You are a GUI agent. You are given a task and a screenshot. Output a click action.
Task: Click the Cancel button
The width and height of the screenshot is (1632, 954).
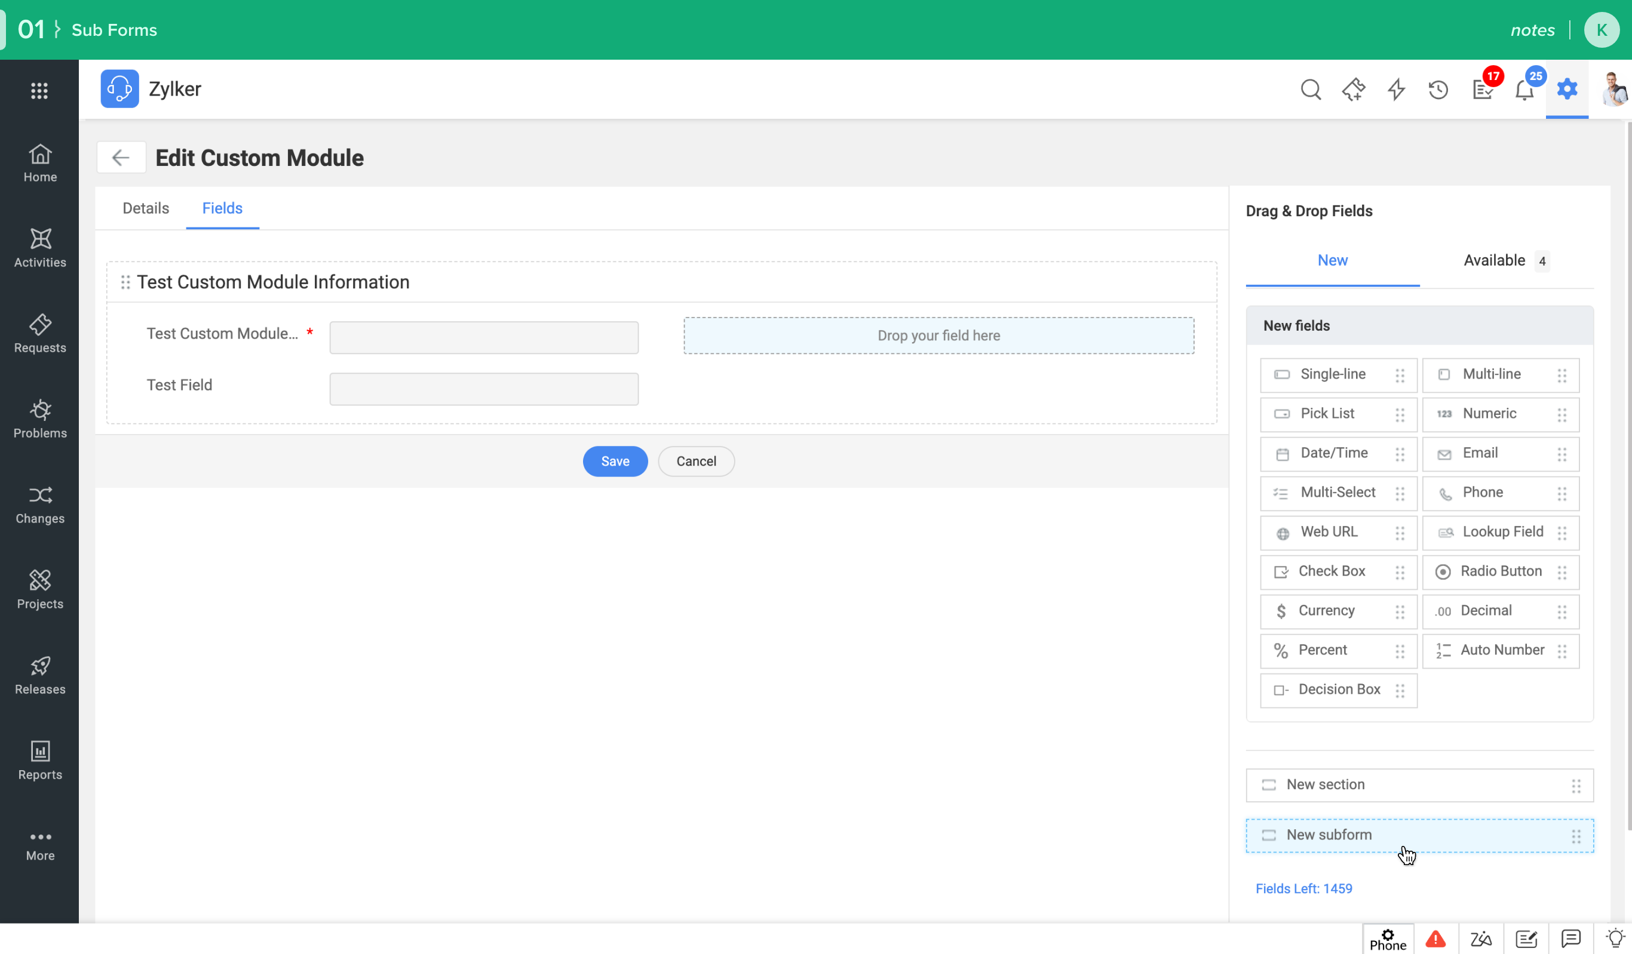[x=695, y=461]
